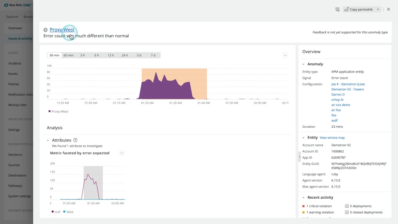Open the foo configuration link

coord(333,115)
